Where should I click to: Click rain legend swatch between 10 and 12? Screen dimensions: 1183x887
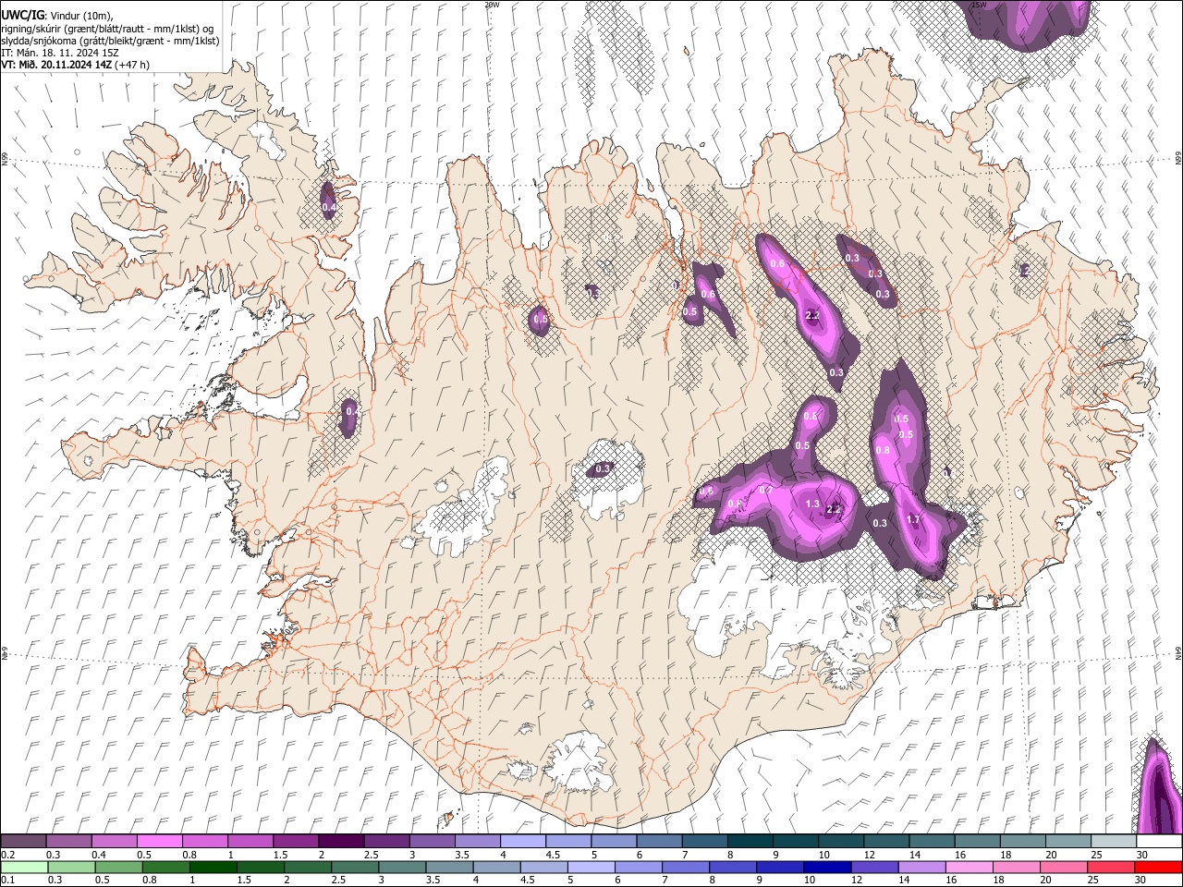pyautogui.click(x=826, y=867)
